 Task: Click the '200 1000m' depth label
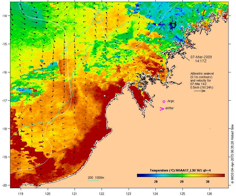(96, 178)
